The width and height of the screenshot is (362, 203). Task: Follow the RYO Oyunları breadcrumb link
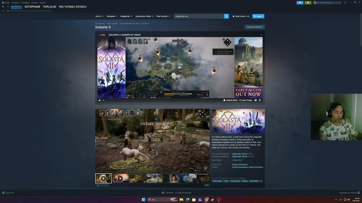pos(113,23)
